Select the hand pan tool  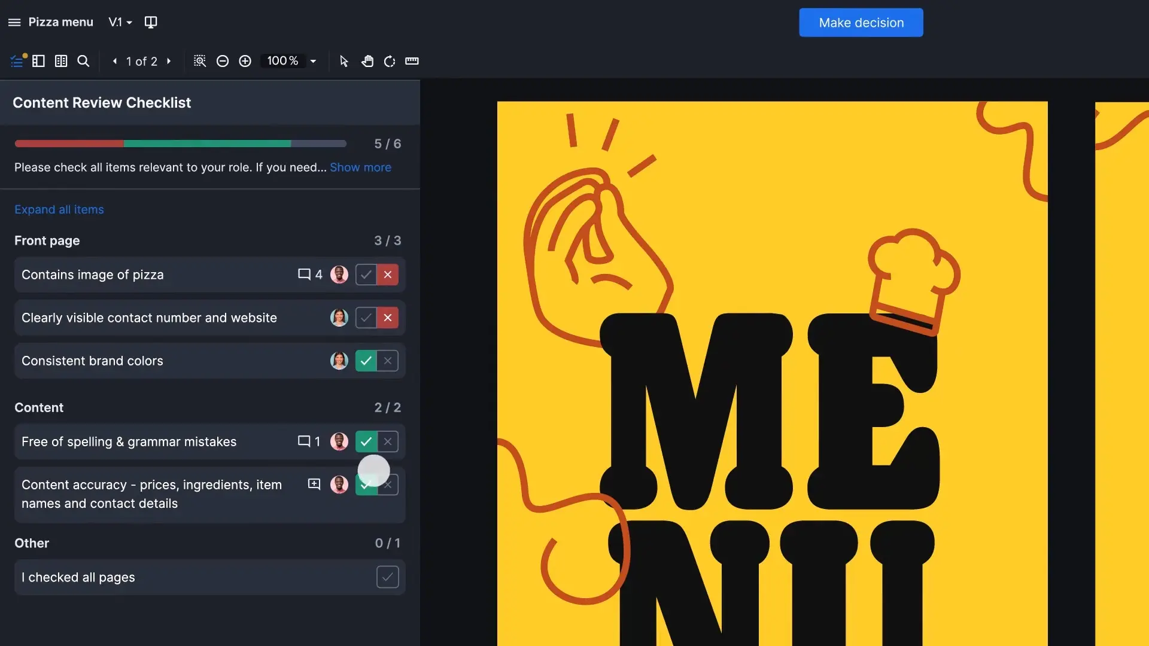367,61
